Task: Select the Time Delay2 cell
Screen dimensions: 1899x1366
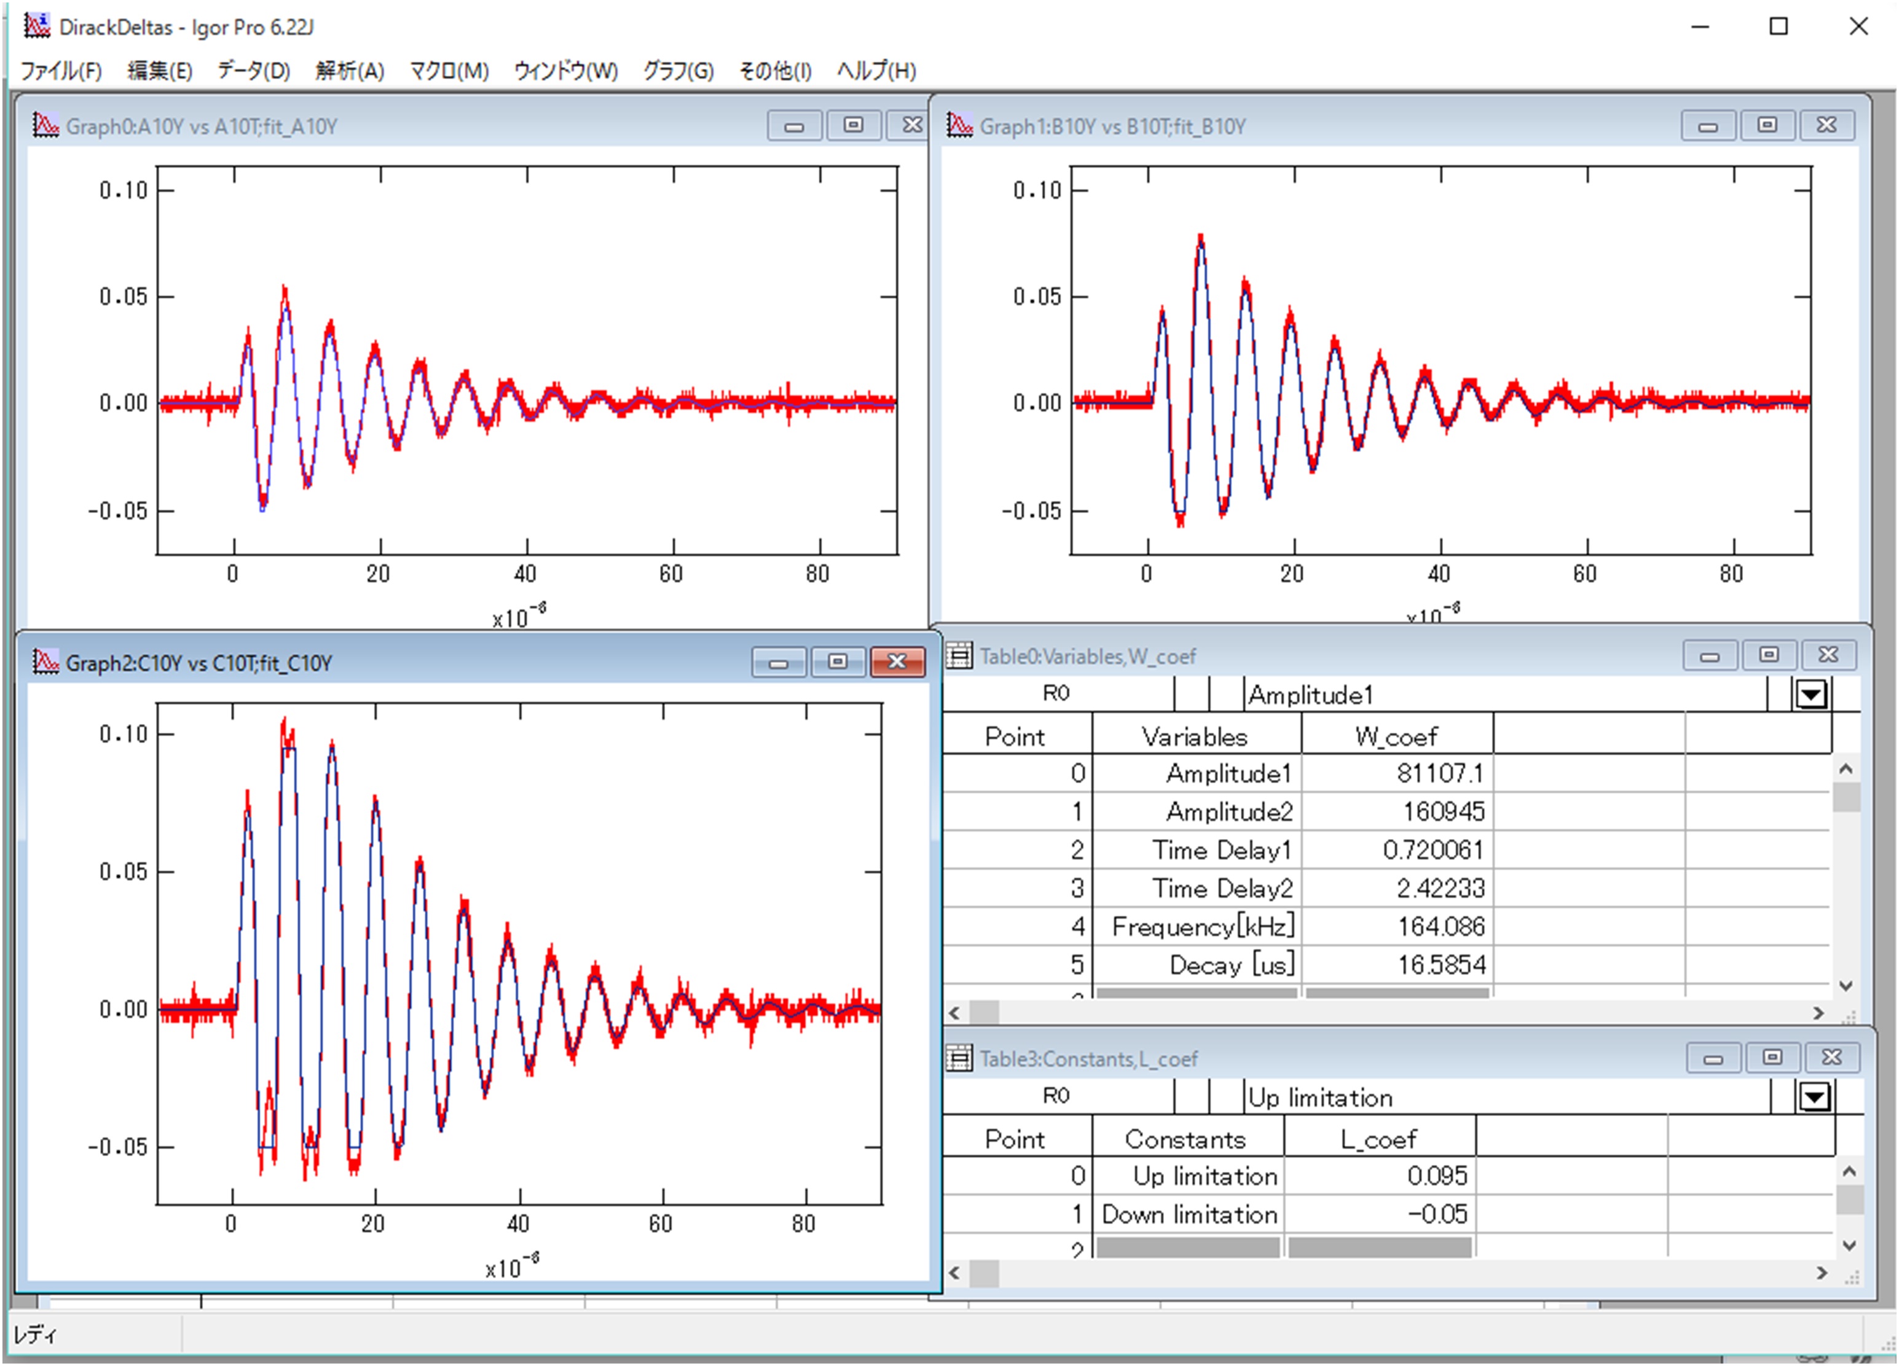Action: coord(1197,888)
